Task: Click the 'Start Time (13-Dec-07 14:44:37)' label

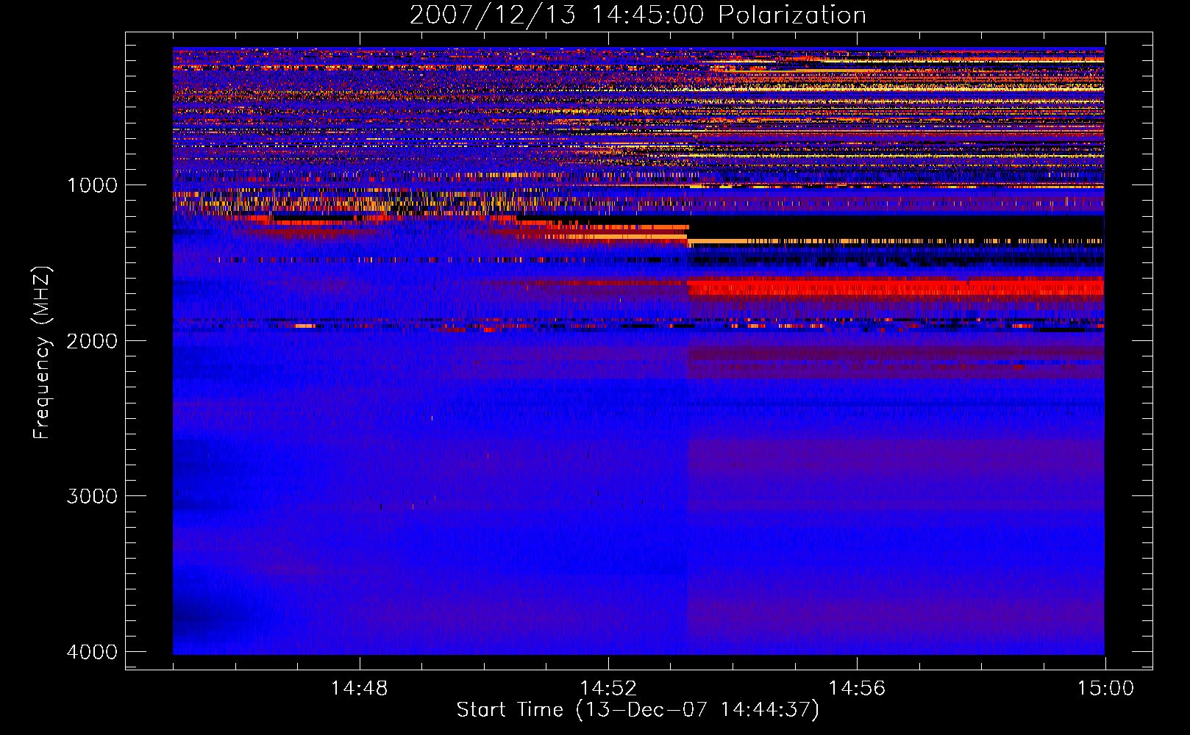Action: pos(638,710)
